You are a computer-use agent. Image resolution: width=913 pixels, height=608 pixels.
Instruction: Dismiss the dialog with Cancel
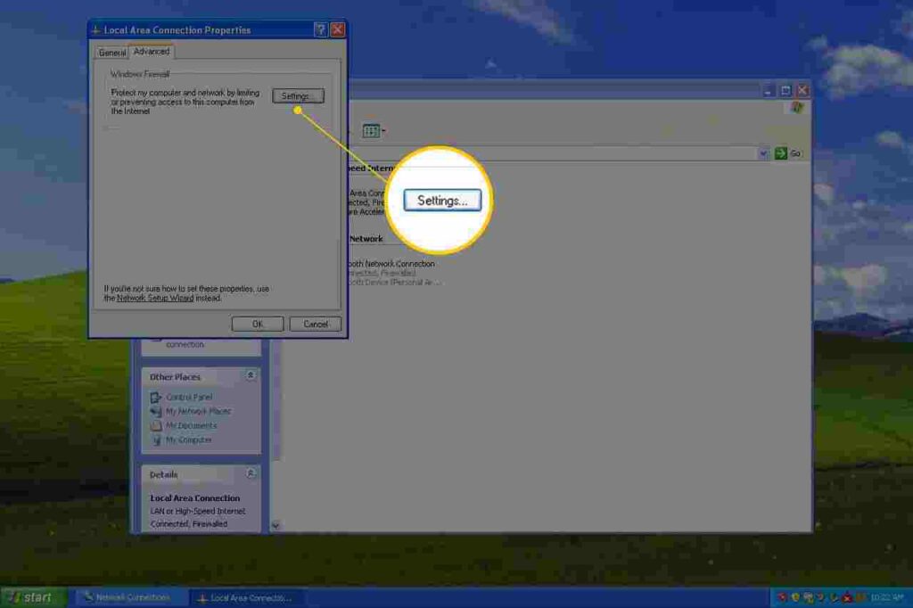click(315, 324)
